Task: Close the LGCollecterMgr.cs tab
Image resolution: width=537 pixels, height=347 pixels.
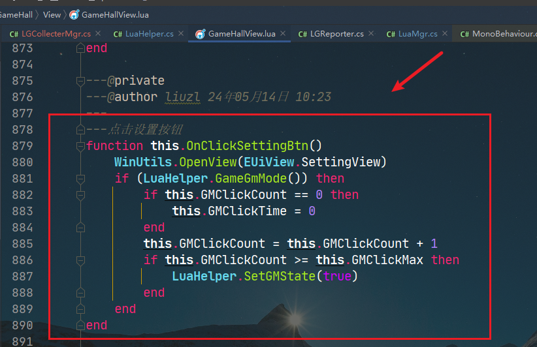Action: (x=98, y=34)
